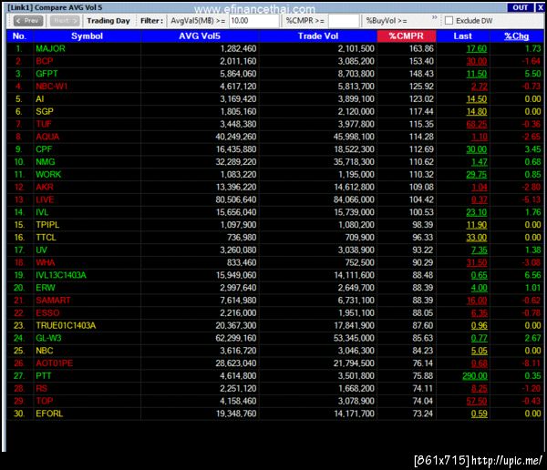This screenshot has width=547, height=470.
Task: Expand the toolbar overflow chevron
Action: coord(434,17)
